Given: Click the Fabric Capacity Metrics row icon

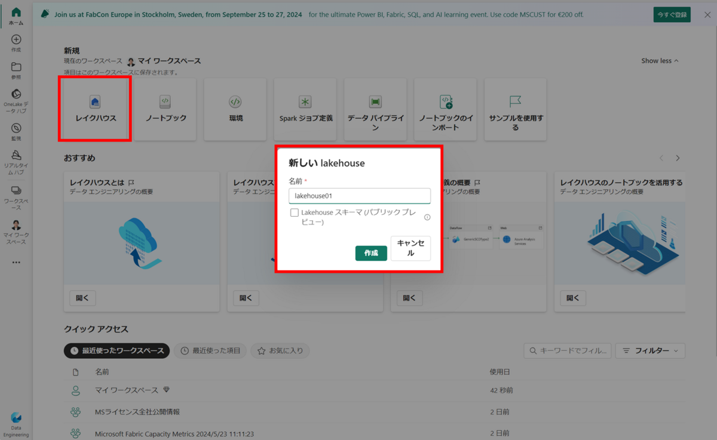Looking at the screenshot, I should 75,433.
